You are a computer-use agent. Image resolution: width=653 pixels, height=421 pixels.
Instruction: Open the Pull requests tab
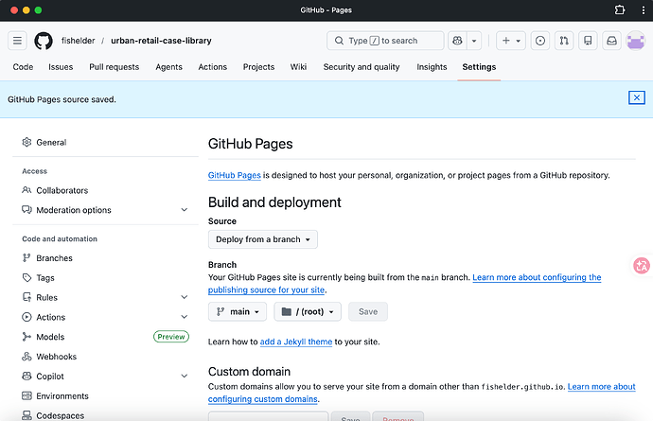[x=115, y=67]
